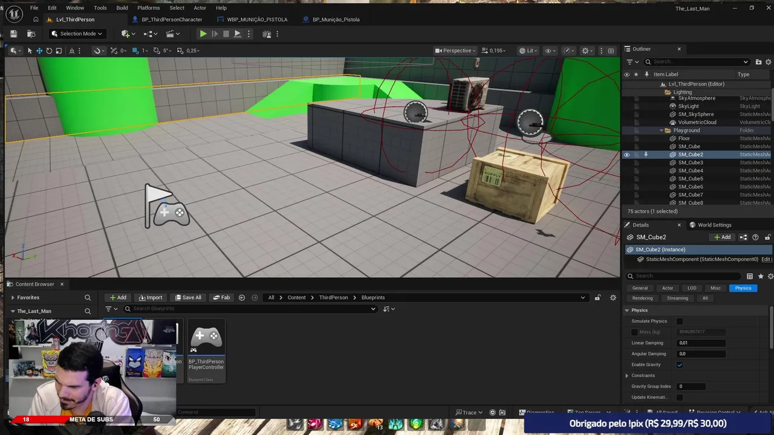
Task: Save the current level with floppy icon
Action: pos(13,34)
